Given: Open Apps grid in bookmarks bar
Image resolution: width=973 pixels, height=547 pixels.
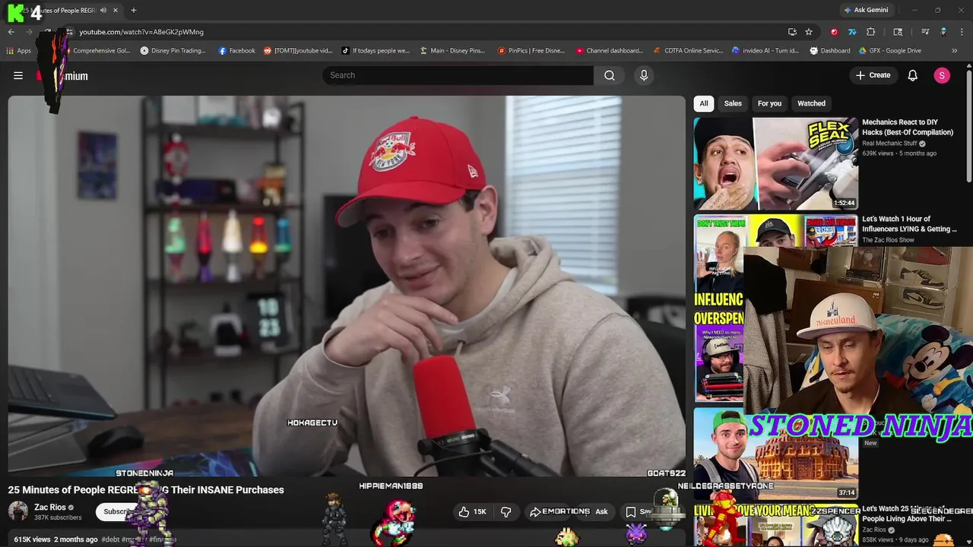Looking at the screenshot, I should click(x=18, y=51).
